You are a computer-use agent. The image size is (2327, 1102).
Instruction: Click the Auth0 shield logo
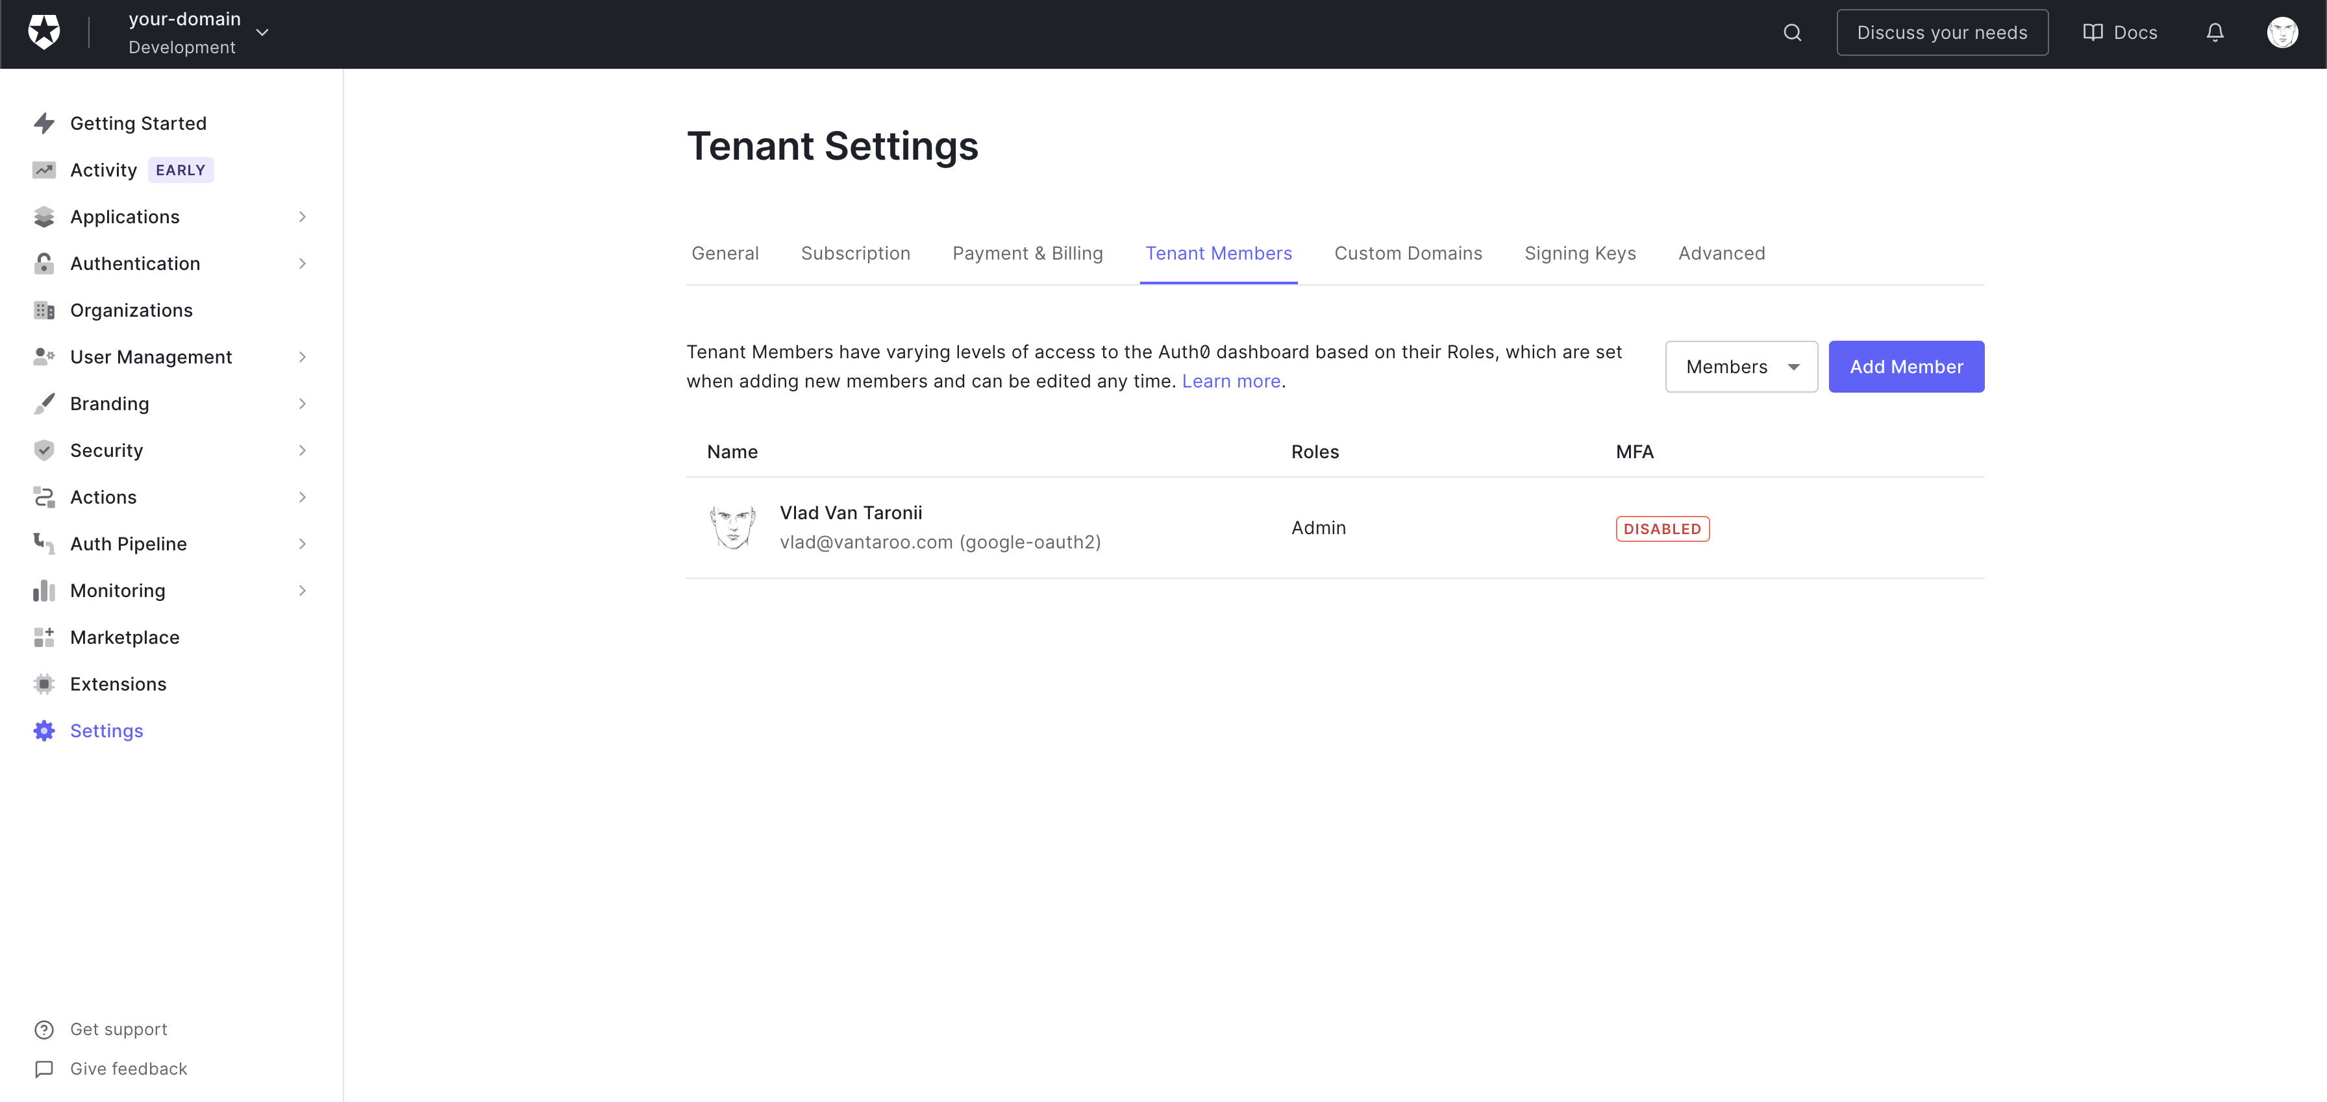44,32
